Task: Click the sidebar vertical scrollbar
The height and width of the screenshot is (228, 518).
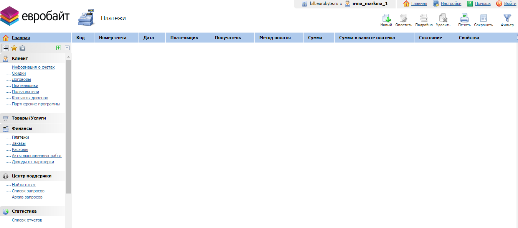Action: click(69, 126)
